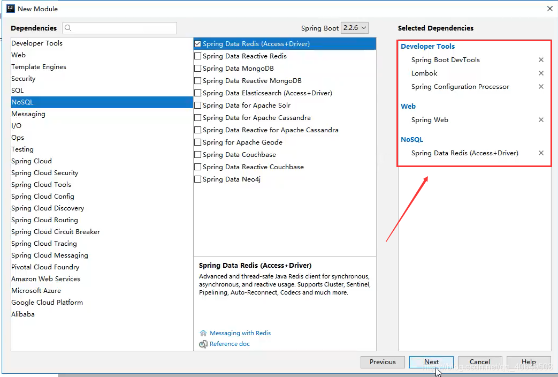Select Amazon Web Services category
This screenshot has height=377, width=558.
coord(102,278)
